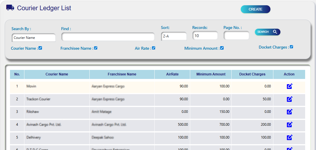Viewport: 316px width, 150px height.
Task: Click edit icon for Trackon Courier row
Action: coord(289,99)
